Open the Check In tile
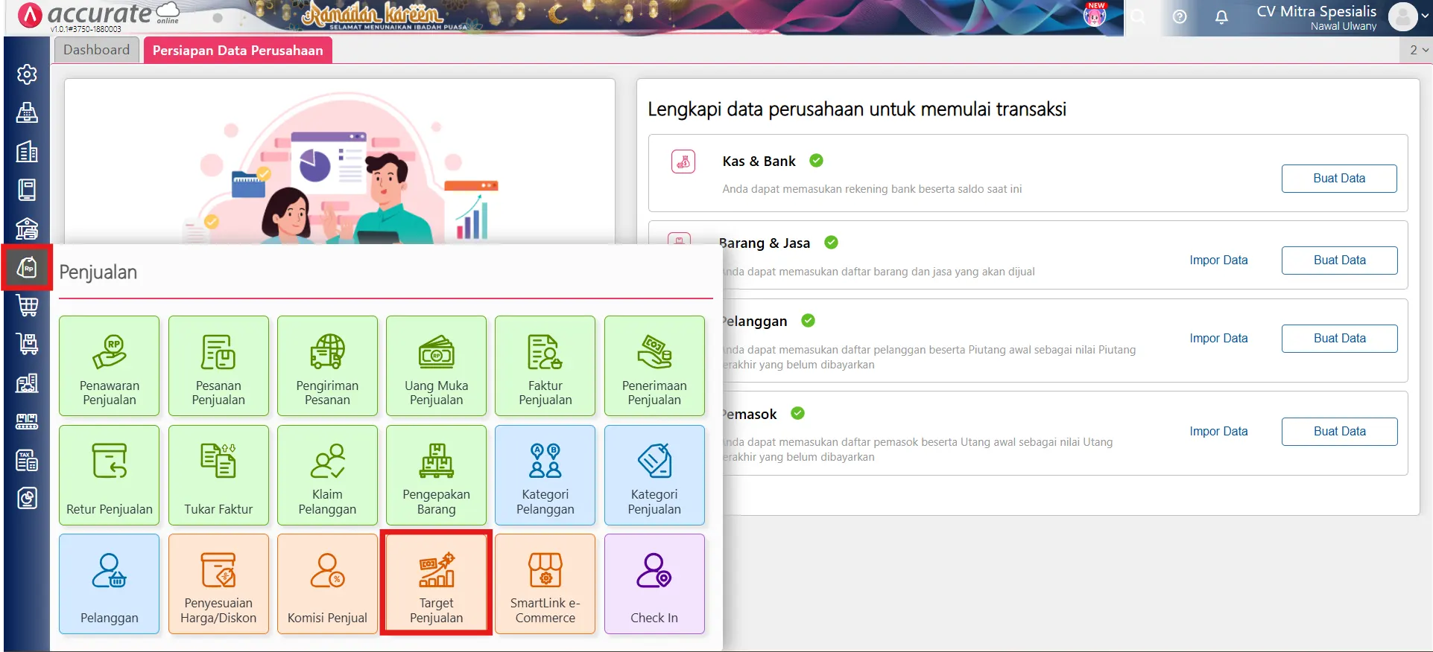 click(654, 583)
